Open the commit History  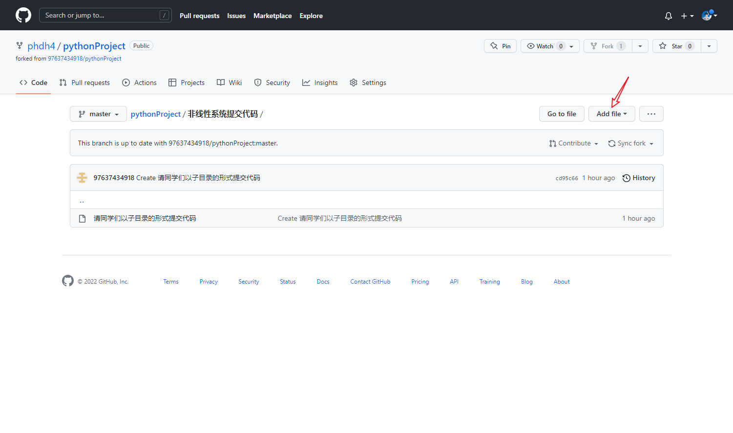[639, 178]
